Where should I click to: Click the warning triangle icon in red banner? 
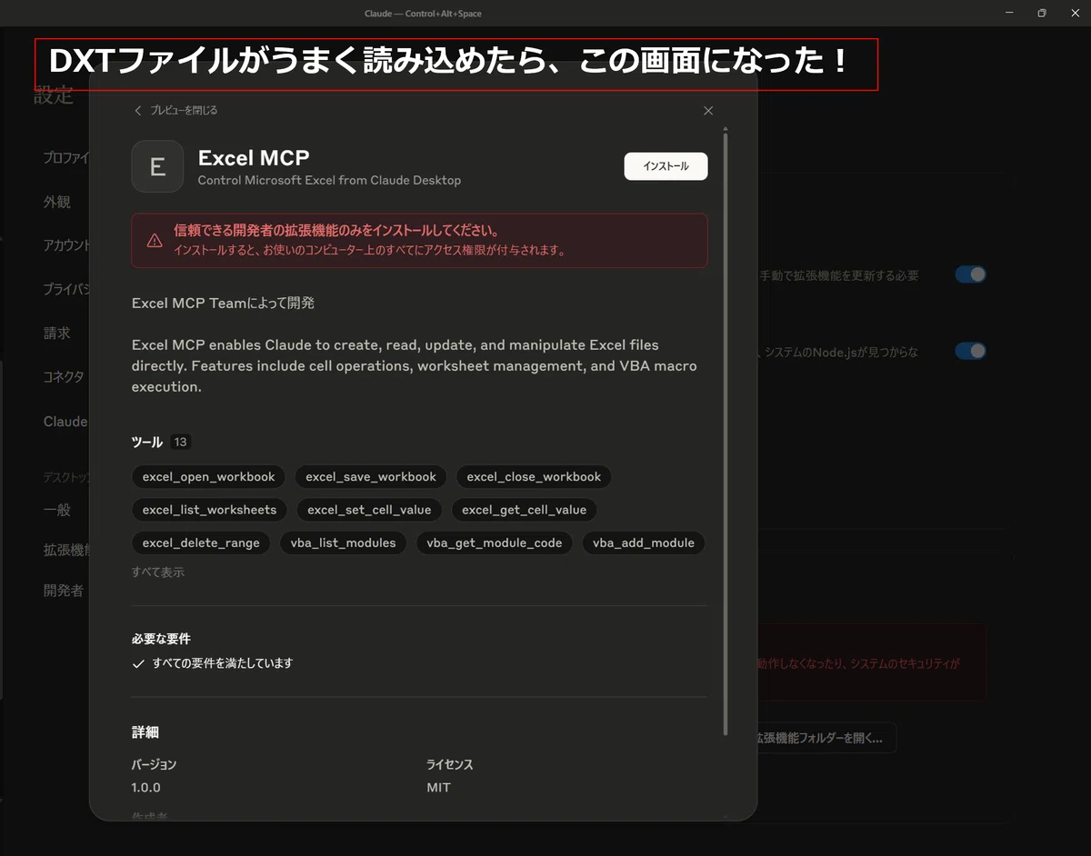pyautogui.click(x=155, y=241)
